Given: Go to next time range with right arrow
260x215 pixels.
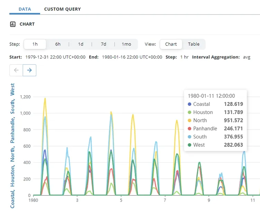Looking at the screenshot, I should 29,70.
